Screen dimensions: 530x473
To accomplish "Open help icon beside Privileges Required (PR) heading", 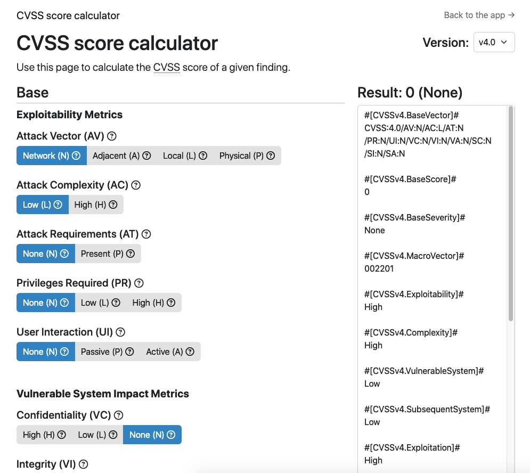I will [x=139, y=283].
